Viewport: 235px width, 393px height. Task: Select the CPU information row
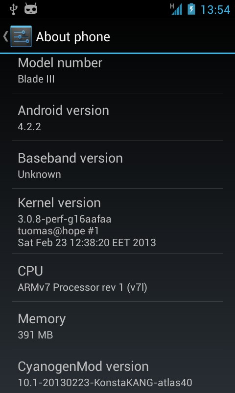117,278
